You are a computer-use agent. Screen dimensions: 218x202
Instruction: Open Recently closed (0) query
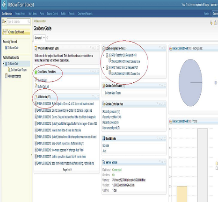click(110, 123)
